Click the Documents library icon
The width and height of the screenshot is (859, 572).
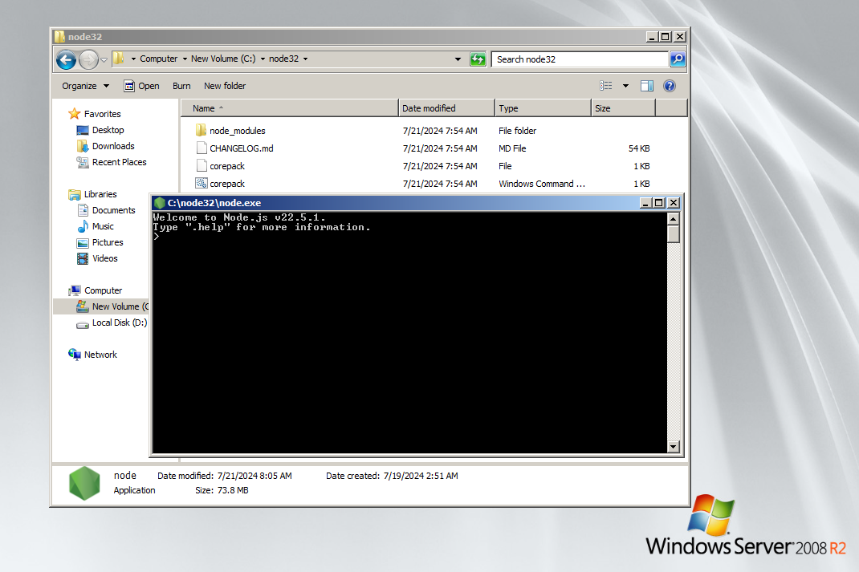tap(83, 210)
